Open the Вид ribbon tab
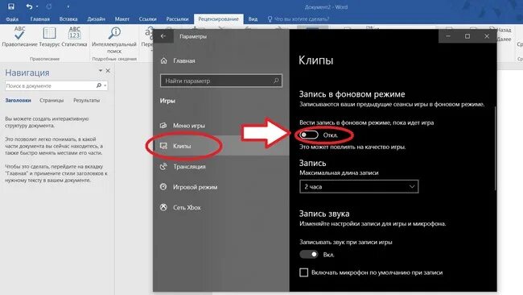The height and width of the screenshot is (295, 523). 253,19
